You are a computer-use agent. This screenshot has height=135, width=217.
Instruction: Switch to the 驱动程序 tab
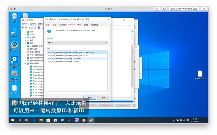pos(63,24)
